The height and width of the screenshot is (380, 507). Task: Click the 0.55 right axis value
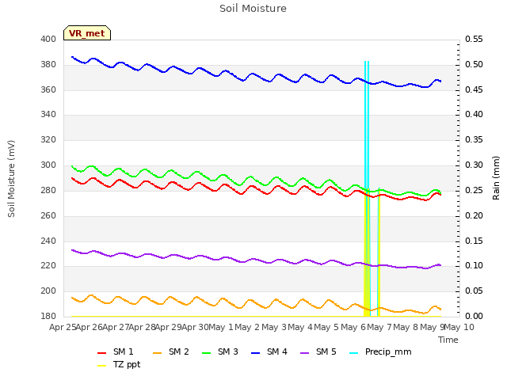pos(474,39)
